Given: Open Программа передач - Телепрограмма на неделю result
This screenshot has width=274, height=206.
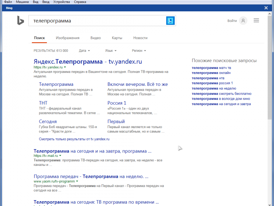Looking at the screenshot, I should coord(91,176).
